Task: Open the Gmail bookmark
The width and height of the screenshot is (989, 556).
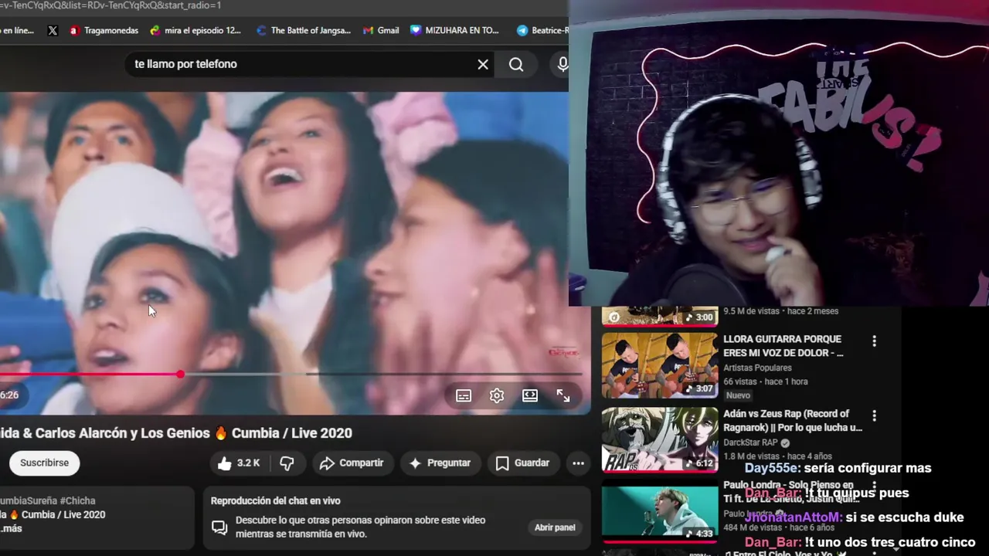Action: [x=380, y=30]
